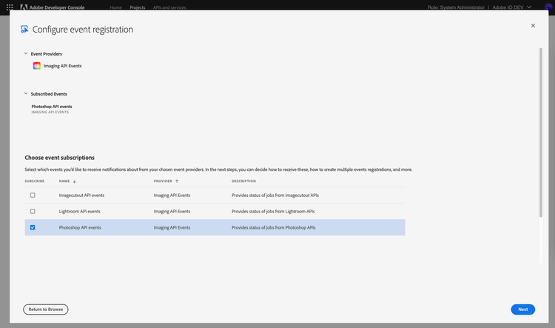Collapse the Subscribed Events section
The width and height of the screenshot is (555, 328).
(x=26, y=94)
